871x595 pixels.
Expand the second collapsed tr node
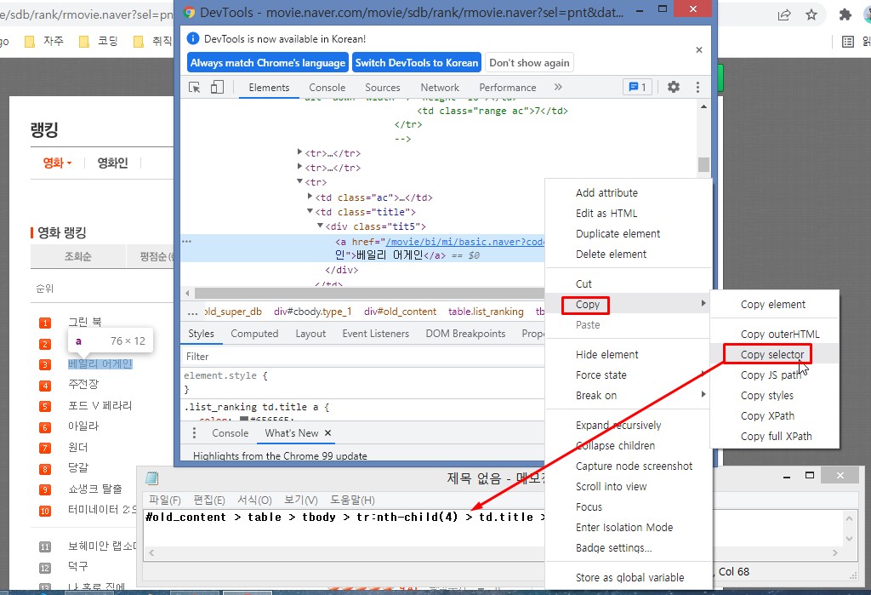(x=299, y=166)
